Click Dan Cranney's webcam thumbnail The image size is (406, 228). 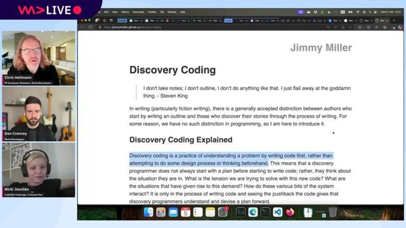pos(39,114)
